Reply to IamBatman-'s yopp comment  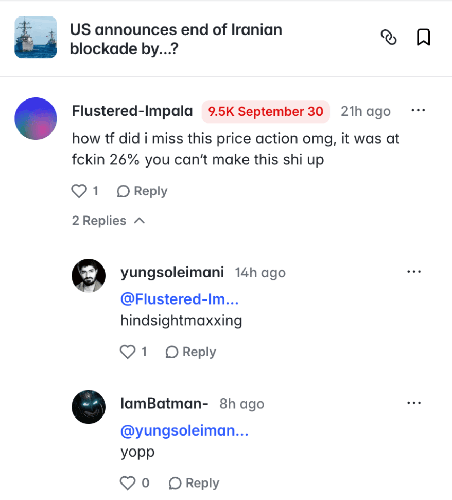pos(194,483)
